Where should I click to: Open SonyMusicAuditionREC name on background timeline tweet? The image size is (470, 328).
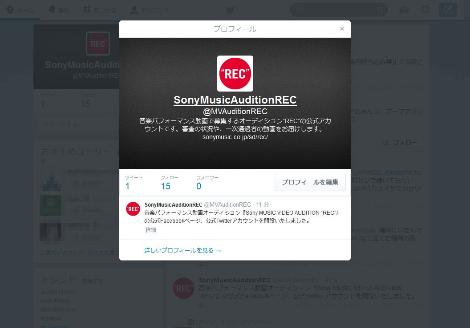tap(235, 280)
